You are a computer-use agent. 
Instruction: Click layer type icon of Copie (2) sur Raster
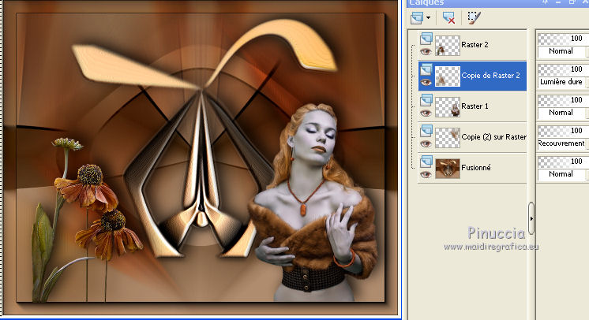426,131
